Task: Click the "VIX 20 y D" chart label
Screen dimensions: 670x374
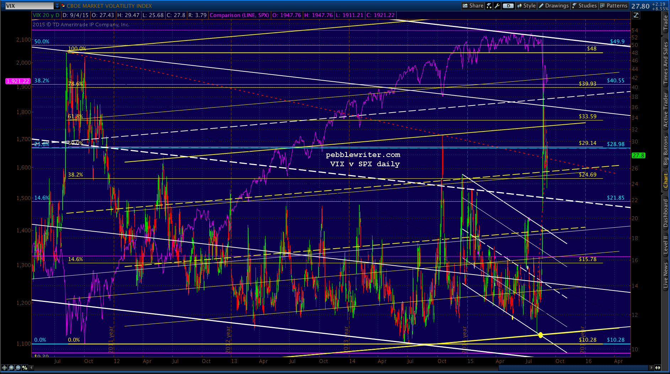Action: coord(46,15)
